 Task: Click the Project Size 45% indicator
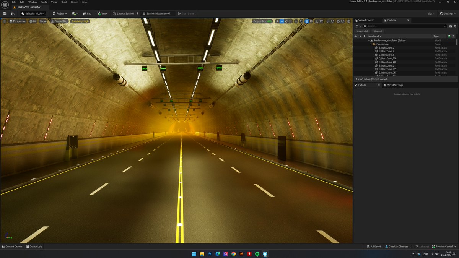(262, 21)
